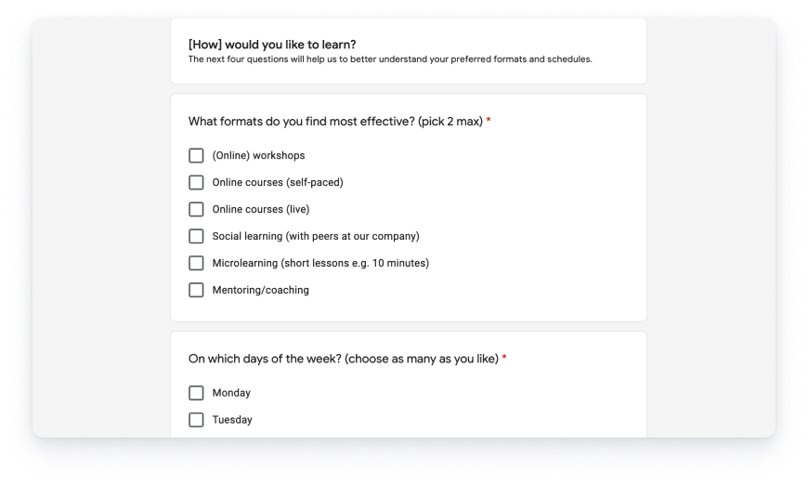
Task: Click the "What formats do you find most effective?" question title
Action: 335,122
